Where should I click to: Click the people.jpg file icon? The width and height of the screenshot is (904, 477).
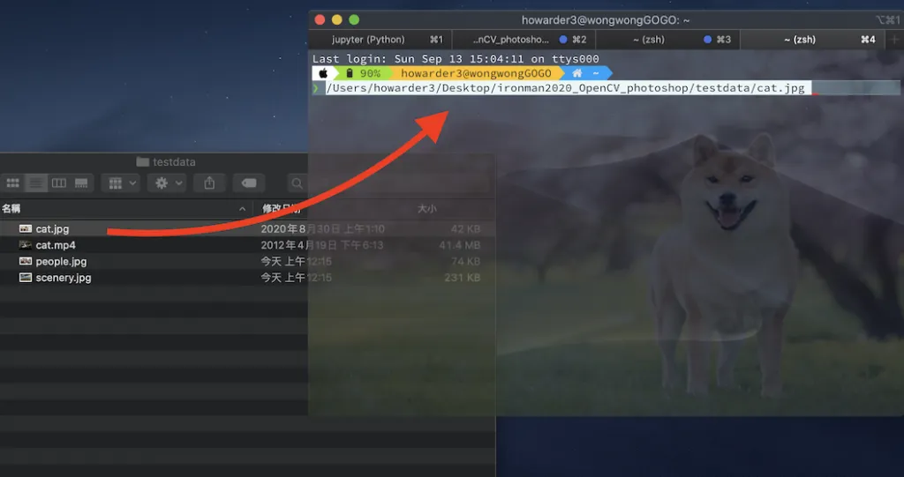(x=26, y=261)
